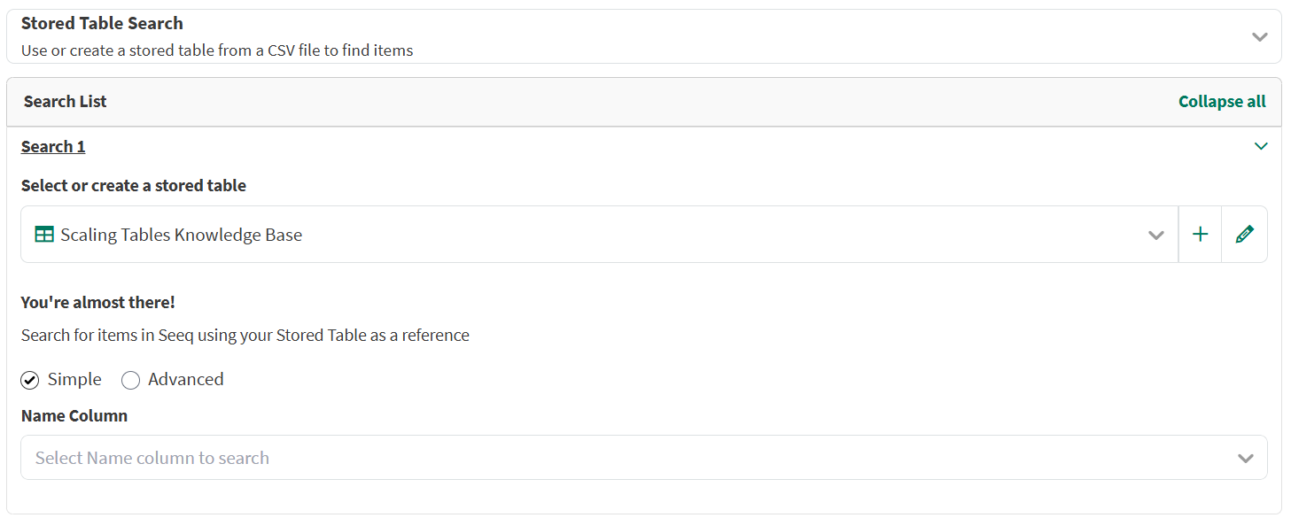Click the plus icon to create a stored table
This screenshot has height=518, width=1291.
click(1200, 235)
